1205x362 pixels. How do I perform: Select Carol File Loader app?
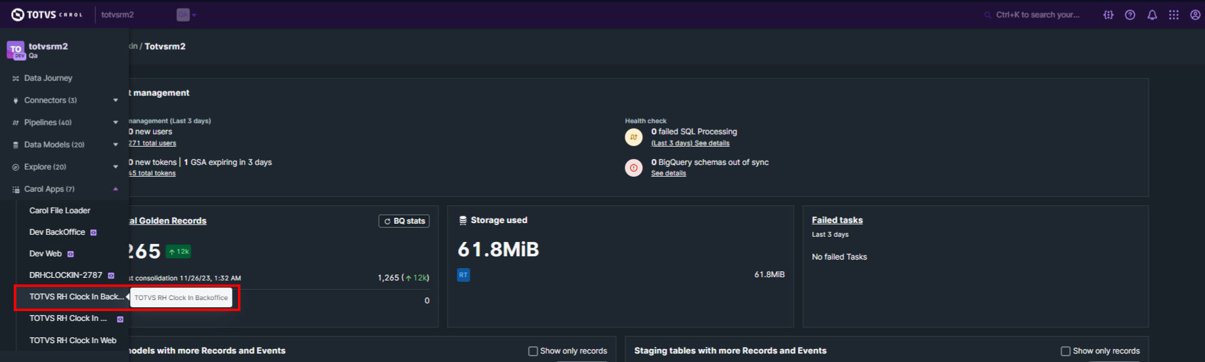click(x=59, y=211)
